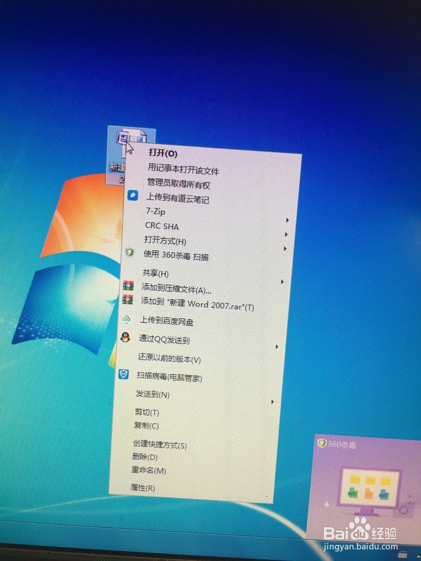Expand the 发送到(N) submenu arrow
This screenshot has width=421, height=561.
[x=273, y=402]
